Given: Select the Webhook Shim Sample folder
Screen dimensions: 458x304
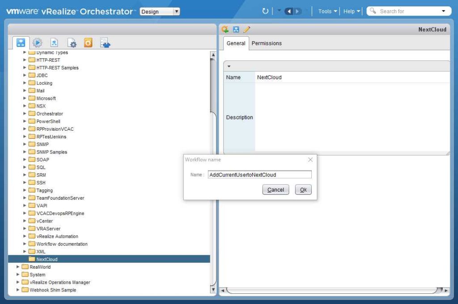Looking at the screenshot, I should click(49, 290).
